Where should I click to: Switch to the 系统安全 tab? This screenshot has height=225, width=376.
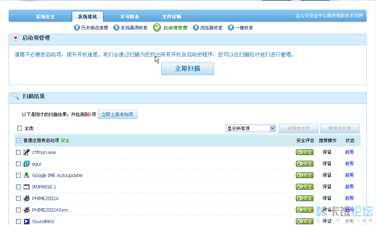pos(46,16)
